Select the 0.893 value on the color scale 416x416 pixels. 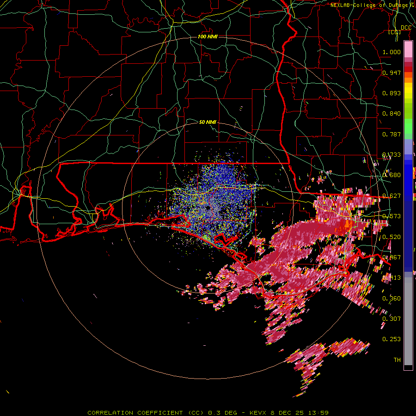392,93
